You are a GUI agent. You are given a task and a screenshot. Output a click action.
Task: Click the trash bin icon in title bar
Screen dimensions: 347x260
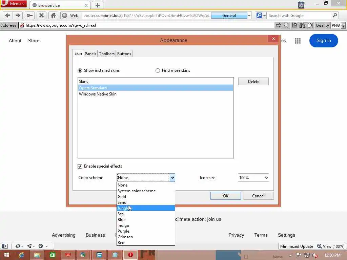point(301,4)
